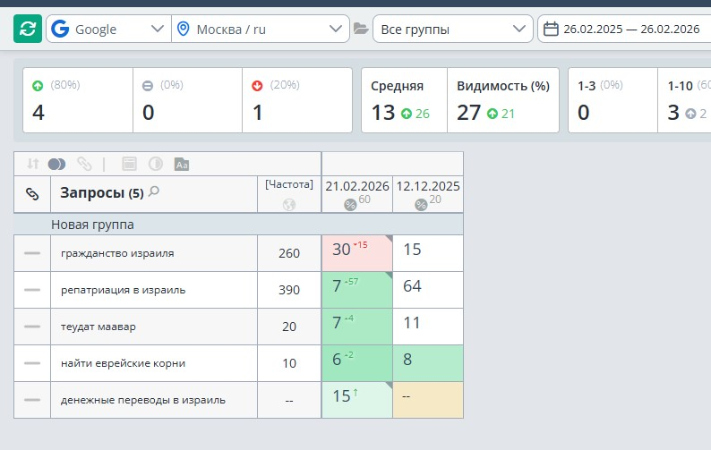Click the link chain icon in table toolbar
The height and width of the screenshot is (450, 711).
pos(84,164)
